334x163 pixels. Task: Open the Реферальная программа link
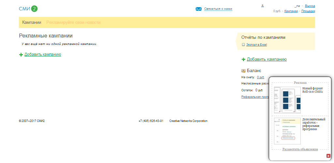click(x=255, y=97)
